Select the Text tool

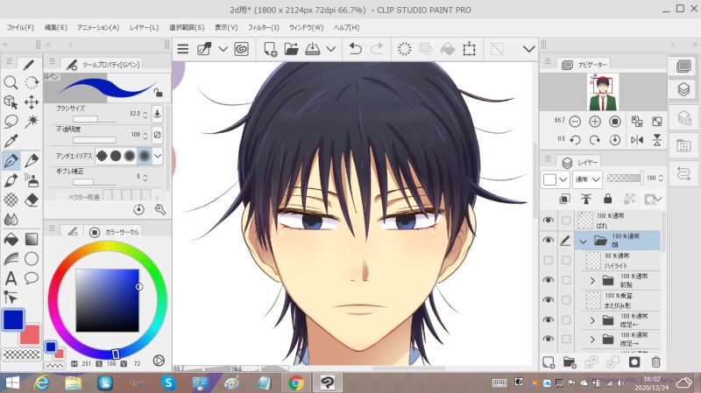pyautogui.click(x=11, y=278)
